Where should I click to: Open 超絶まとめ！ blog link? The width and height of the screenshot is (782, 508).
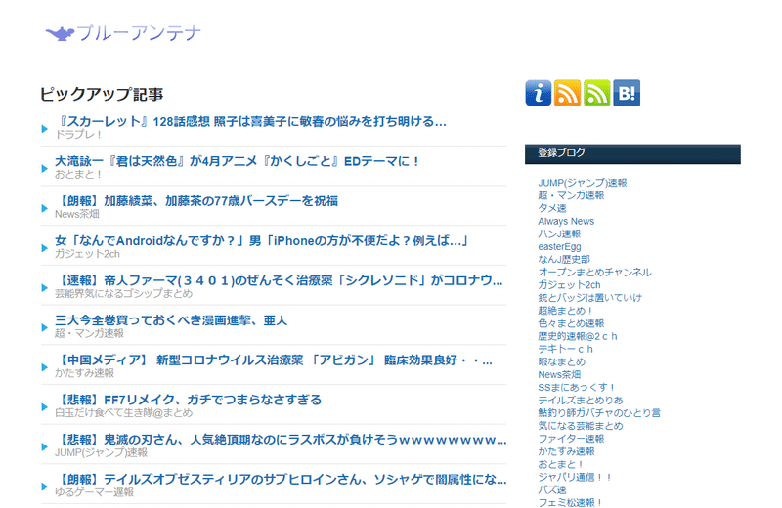pos(565,311)
